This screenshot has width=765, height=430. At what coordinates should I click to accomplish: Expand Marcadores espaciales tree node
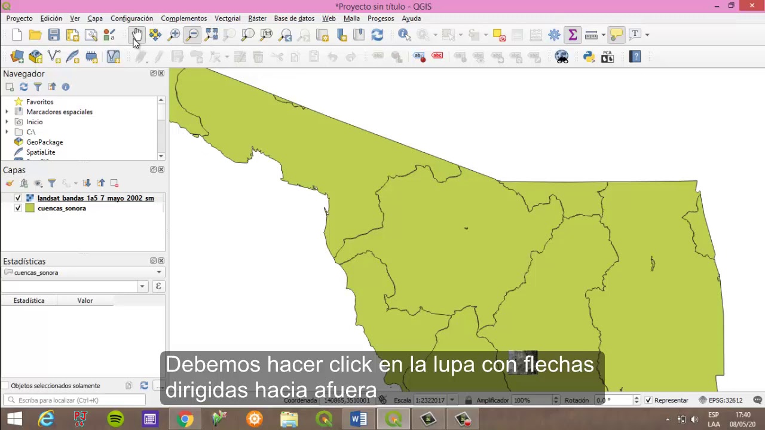[7, 112]
